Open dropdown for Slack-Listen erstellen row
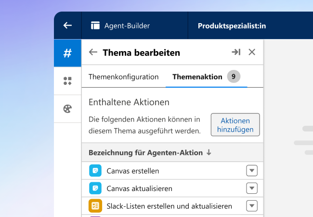 252,206
